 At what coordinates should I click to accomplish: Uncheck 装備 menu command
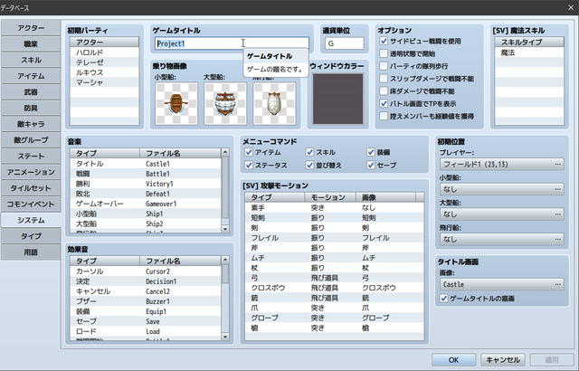click(371, 152)
